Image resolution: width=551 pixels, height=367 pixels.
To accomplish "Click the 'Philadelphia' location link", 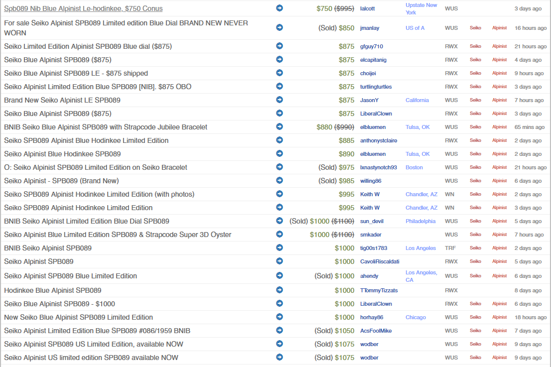I will pos(420,221).
